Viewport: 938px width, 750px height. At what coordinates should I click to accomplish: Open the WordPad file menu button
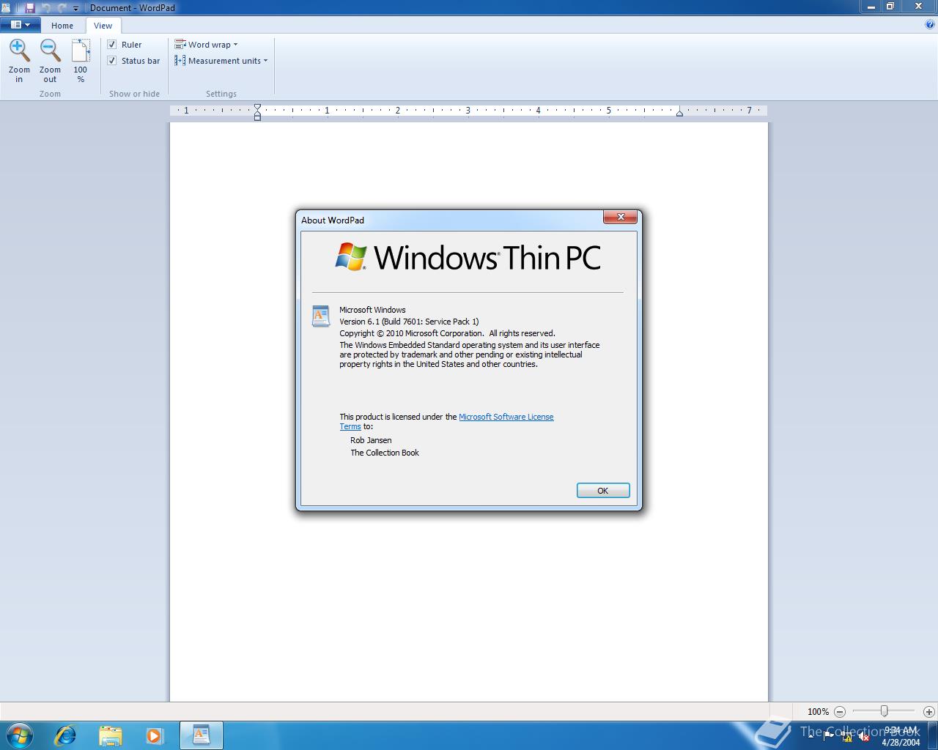21,25
